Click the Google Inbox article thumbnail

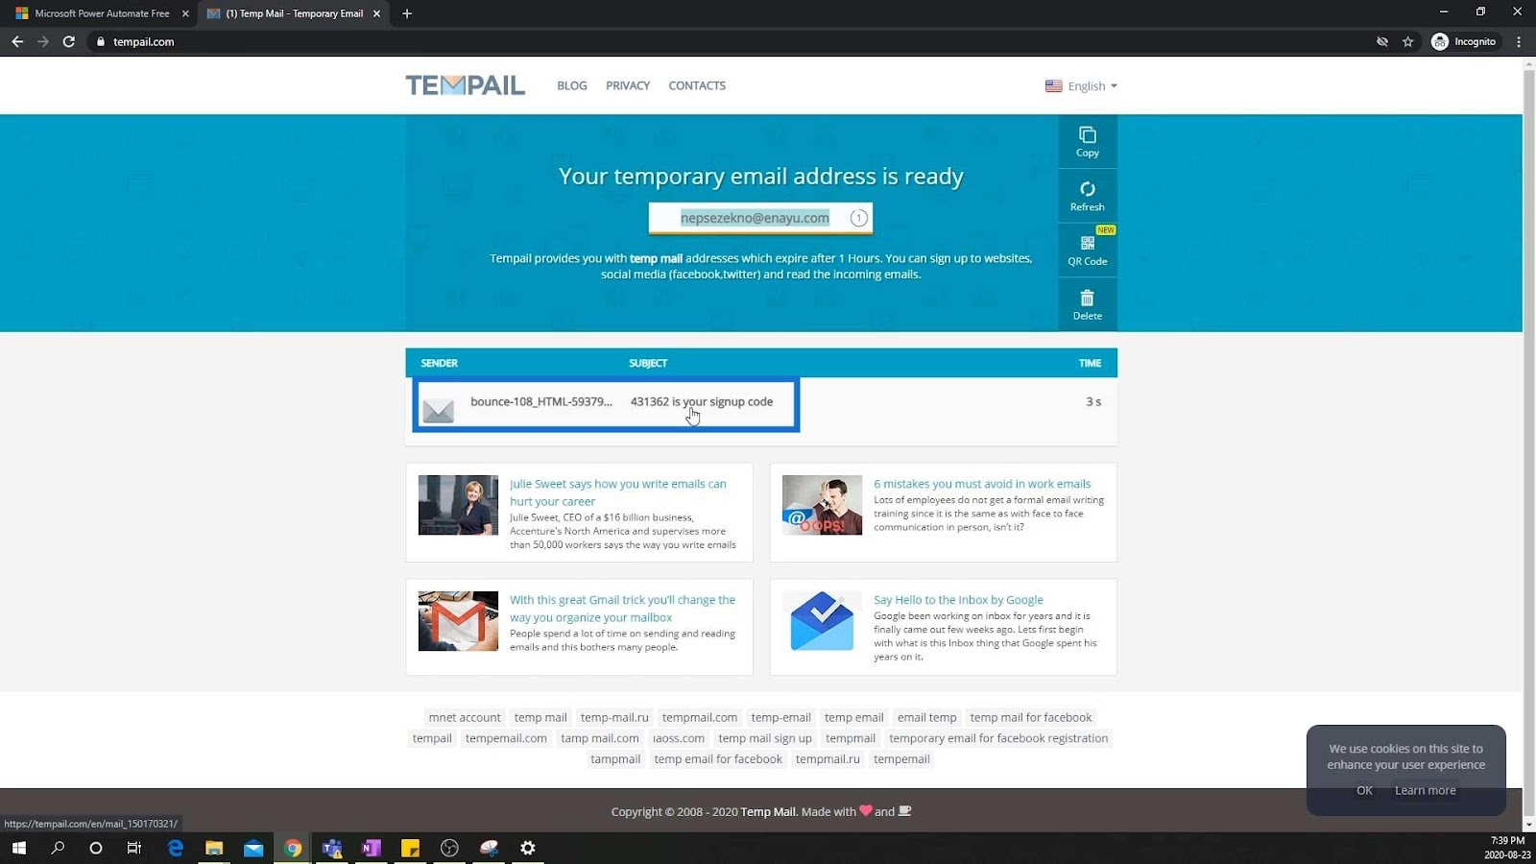point(822,621)
